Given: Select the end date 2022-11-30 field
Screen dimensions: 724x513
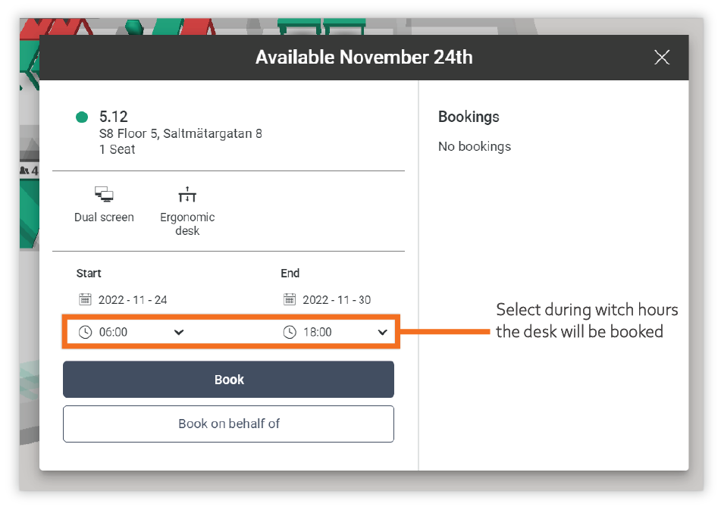Looking at the screenshot, I should (x=328, y=299).
